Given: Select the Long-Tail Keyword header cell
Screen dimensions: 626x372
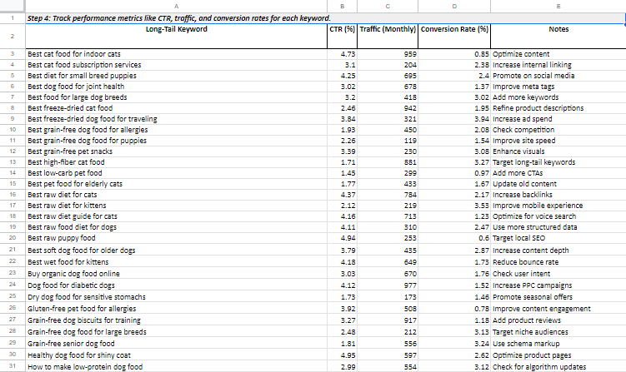Looking at the screenshot, I should pyautogui.click(x=175, y=31).
